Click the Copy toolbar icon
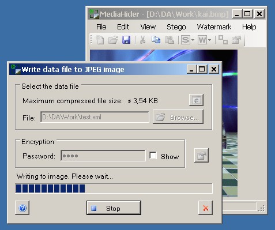275x230 pixels. (156, 40)
